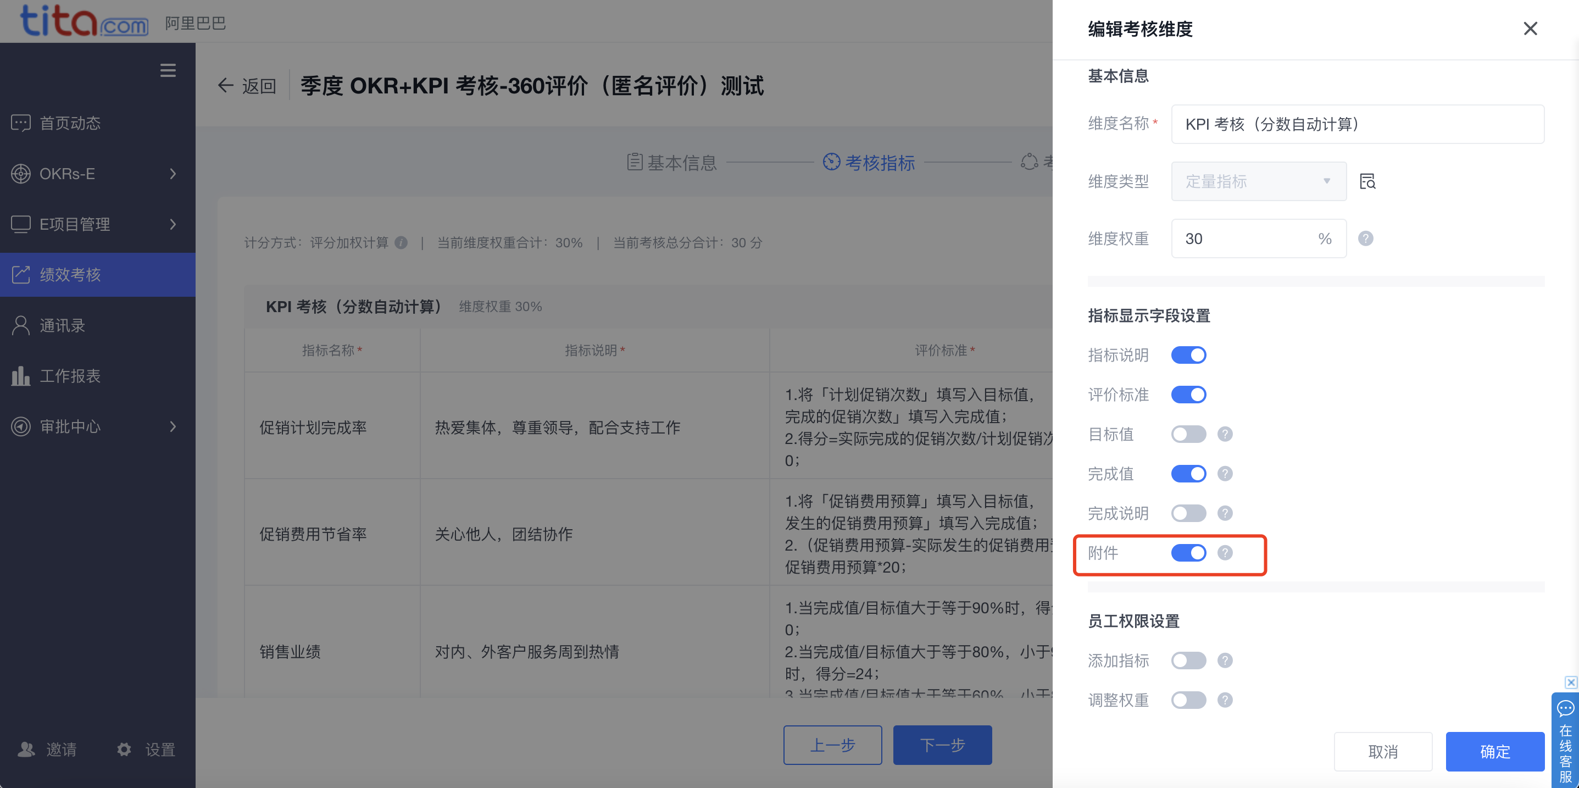
Task: Click the tita.com logo
Action: (x=84, y=22)
